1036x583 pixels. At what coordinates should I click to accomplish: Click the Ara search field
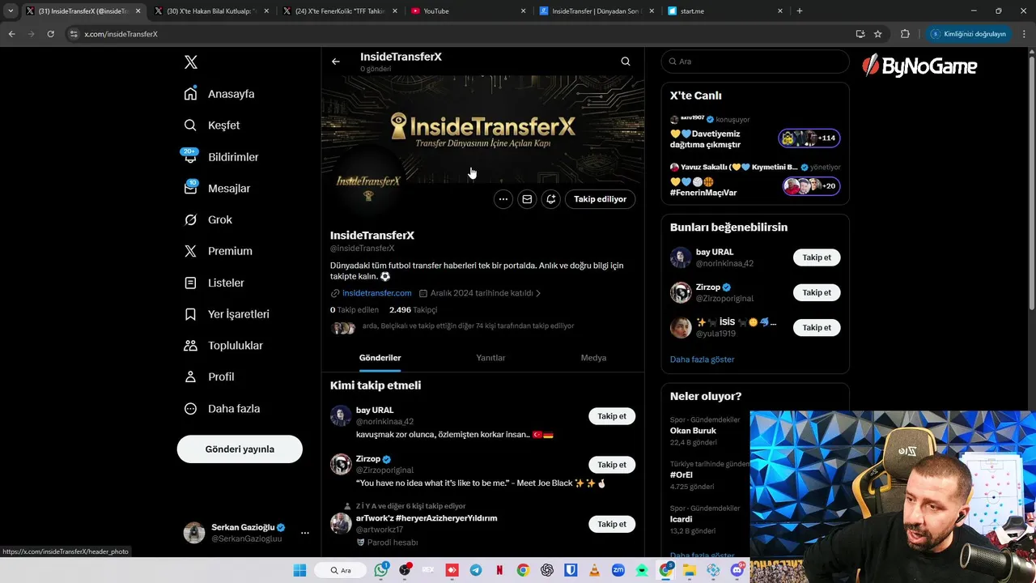(755, 62)
